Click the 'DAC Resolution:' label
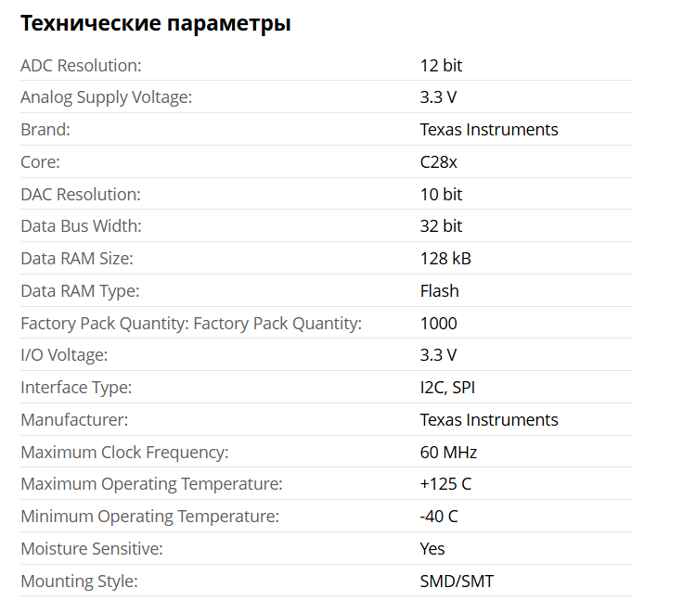The height and width of the screenshot is (601, 683). [x=81, y=195]
